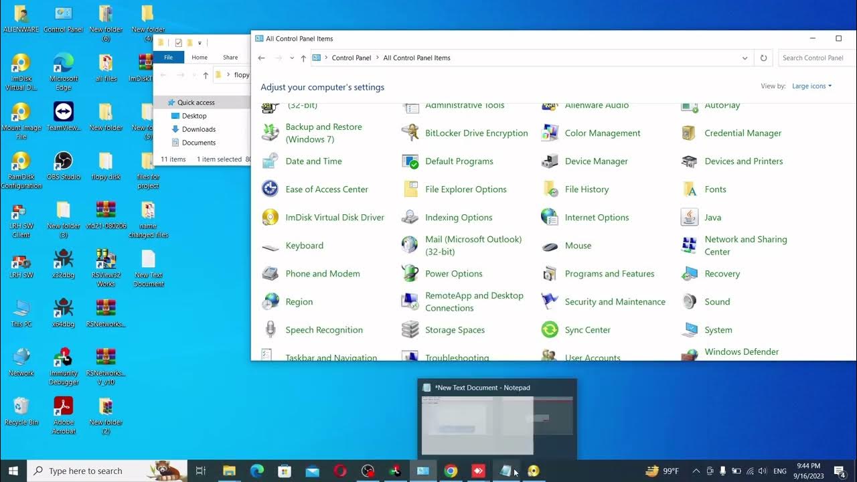857x482 pixels.
Task: Go up one level in Control Panel
Action: [x=303, y=58]
